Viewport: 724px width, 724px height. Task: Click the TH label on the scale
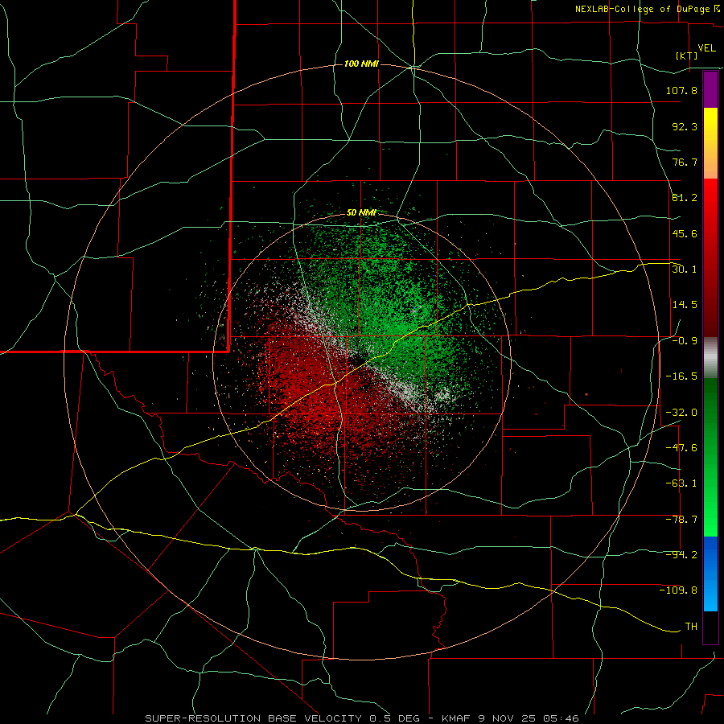[x=691, y=627]
